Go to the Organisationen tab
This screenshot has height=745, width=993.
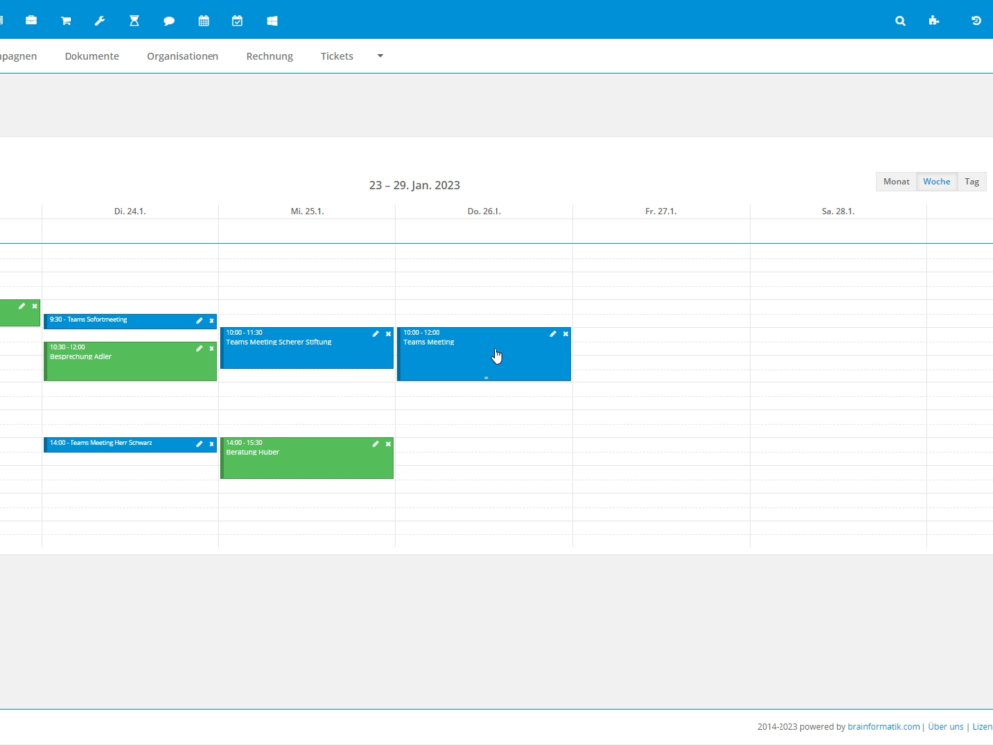coord(183,56)
